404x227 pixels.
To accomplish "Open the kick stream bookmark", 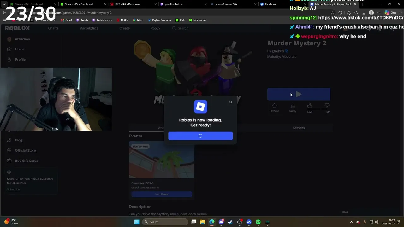I will click(x=197, y=20).
